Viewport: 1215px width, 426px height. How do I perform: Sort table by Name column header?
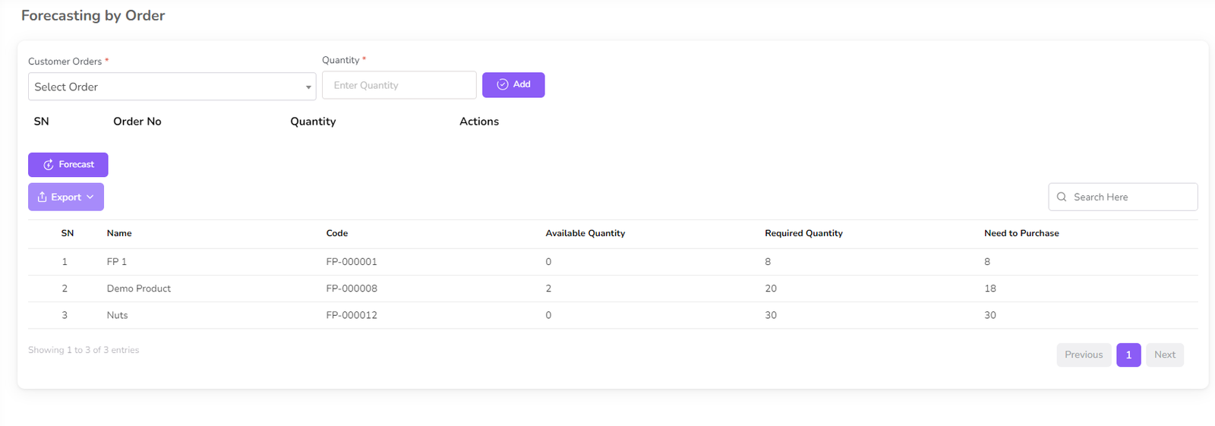tap(119, 234)
